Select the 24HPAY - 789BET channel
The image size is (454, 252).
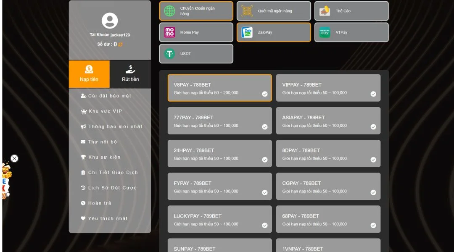tap(220, 154)
